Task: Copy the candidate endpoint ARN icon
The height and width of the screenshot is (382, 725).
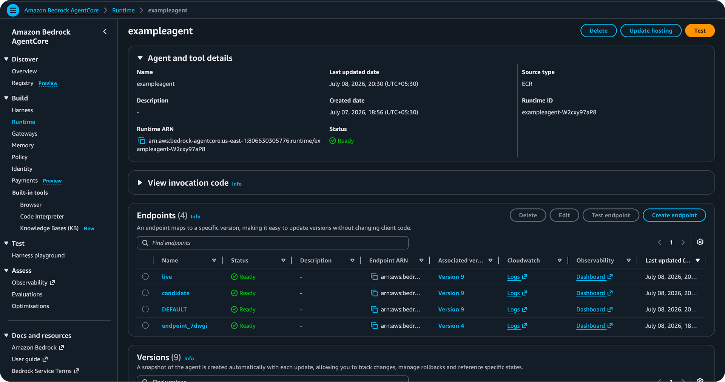Action: [374, 293]
